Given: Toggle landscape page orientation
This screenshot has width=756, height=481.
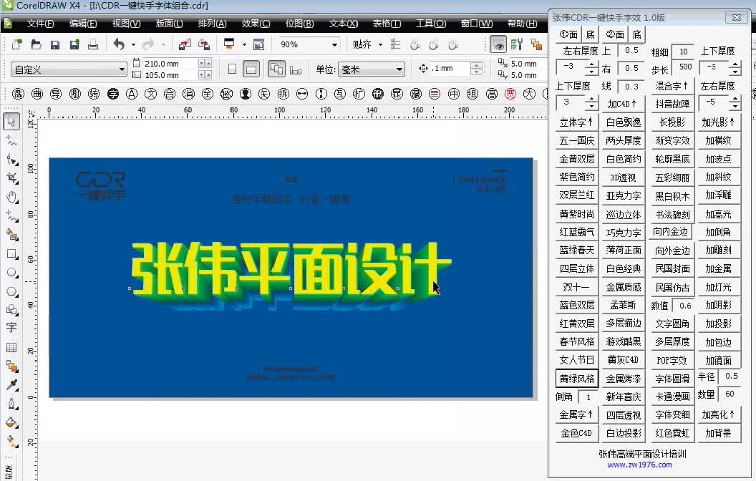Looking at the screenshot, I should [251, 68].
